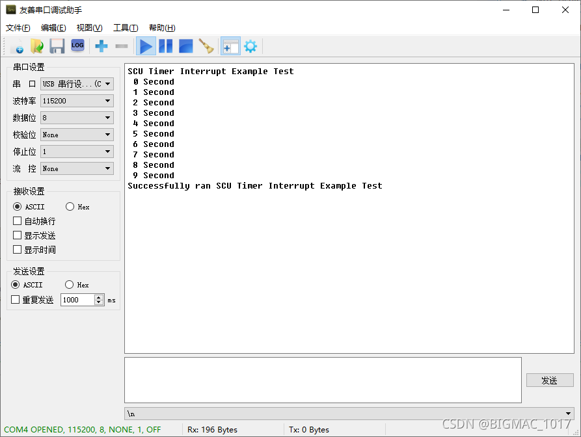581x437 pixels.
Task: Click the 'SCU Timer Interrupt Example Test' header line
Action: pyautogui.click(x=210, y=71)
